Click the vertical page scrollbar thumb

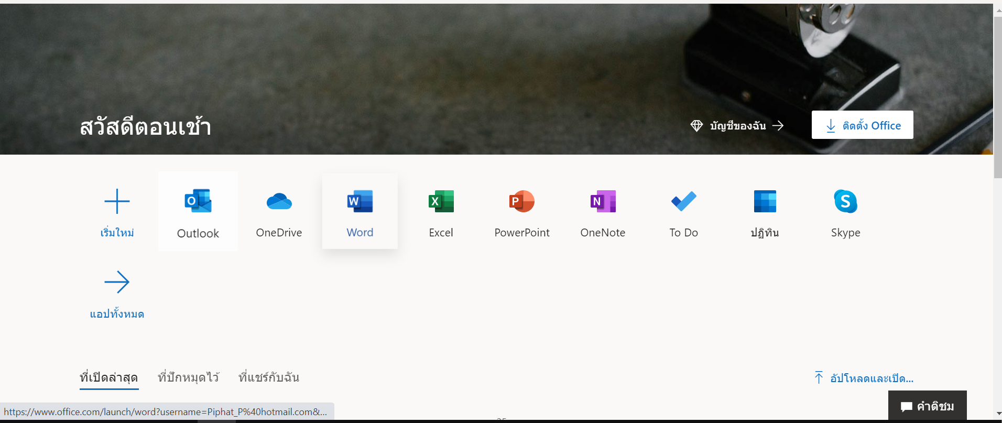(998, 97)
